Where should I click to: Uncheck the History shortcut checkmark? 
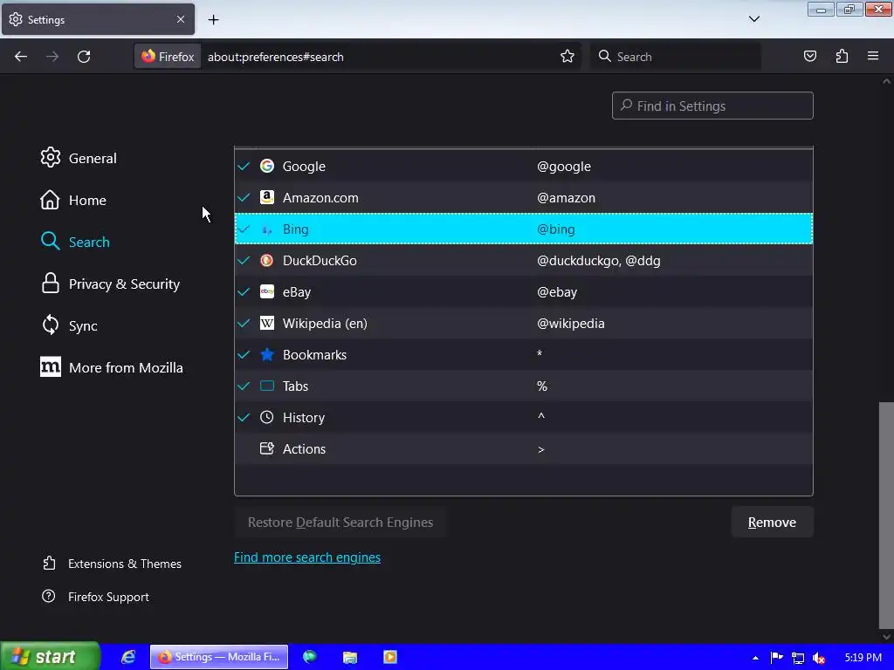[x=244, y=417]
